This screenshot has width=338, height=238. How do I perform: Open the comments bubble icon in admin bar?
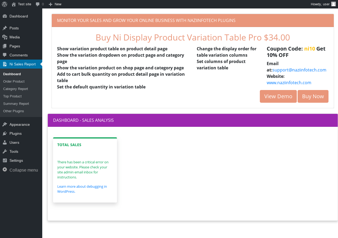coord(38,4)
